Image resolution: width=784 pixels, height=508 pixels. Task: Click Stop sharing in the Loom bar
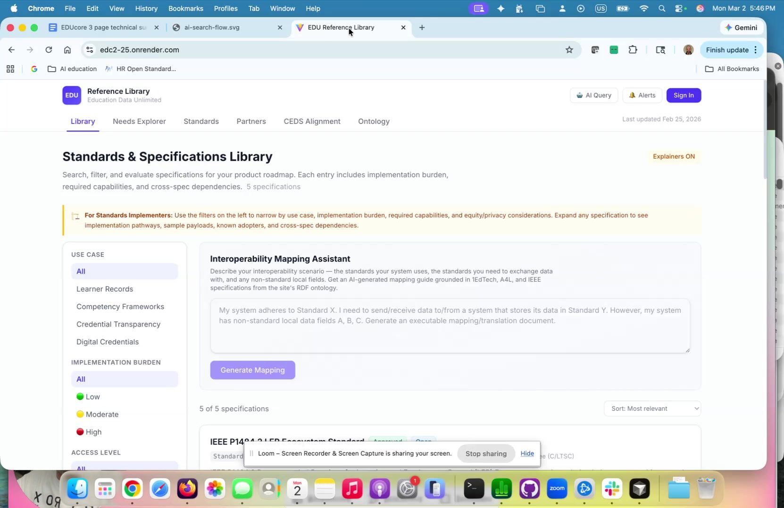click(486, 453)
